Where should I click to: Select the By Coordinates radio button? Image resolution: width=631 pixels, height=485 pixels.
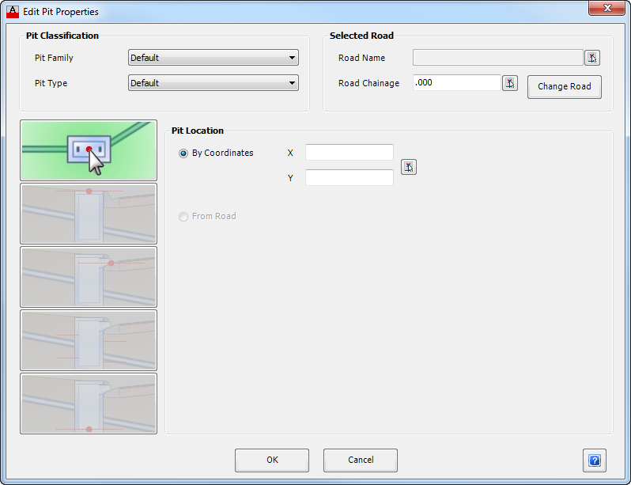pos(183,153)
